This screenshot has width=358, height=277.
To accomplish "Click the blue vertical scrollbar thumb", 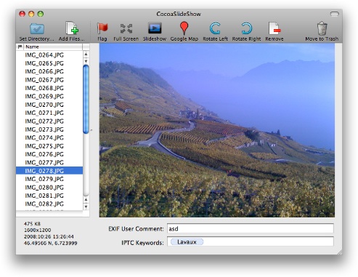I will [x=86, y=100].
